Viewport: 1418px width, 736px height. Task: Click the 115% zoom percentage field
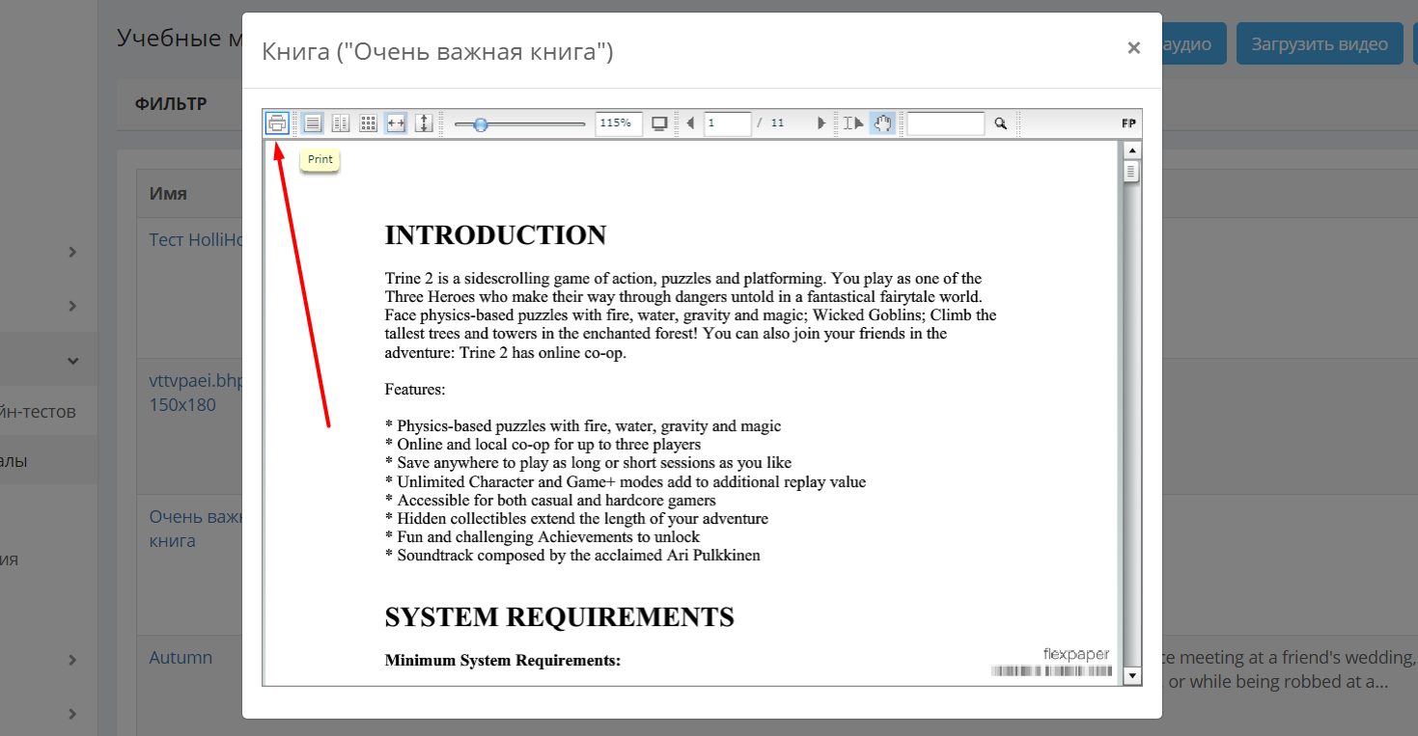pos(619,123)
